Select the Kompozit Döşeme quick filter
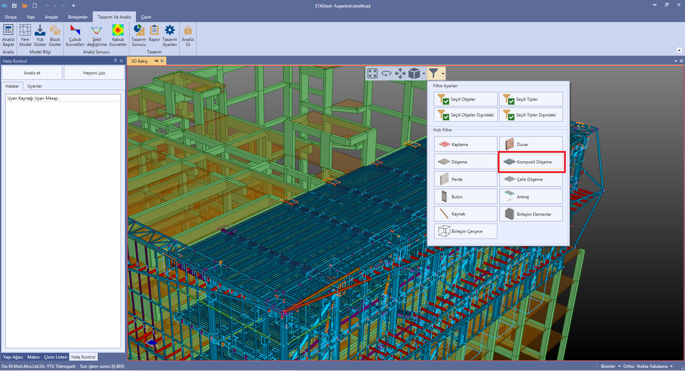685x371 pixels. [531, 162]
